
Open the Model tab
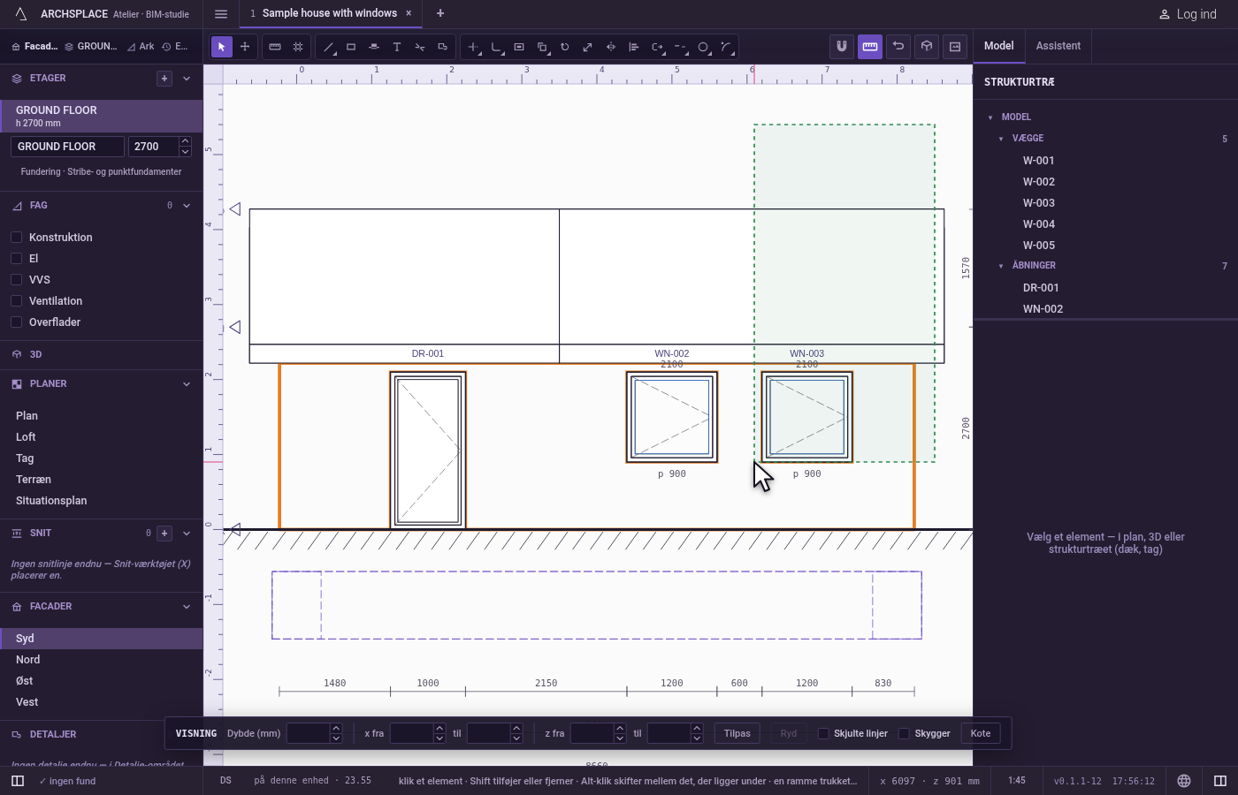pos(999,46)
